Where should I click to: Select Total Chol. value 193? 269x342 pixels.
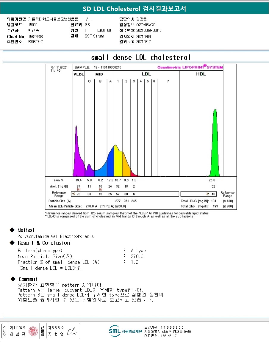tap(215, 206)
